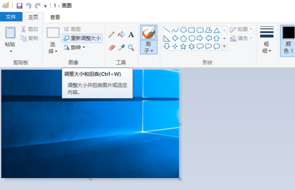Select the polygon shape

pos(208,30)
